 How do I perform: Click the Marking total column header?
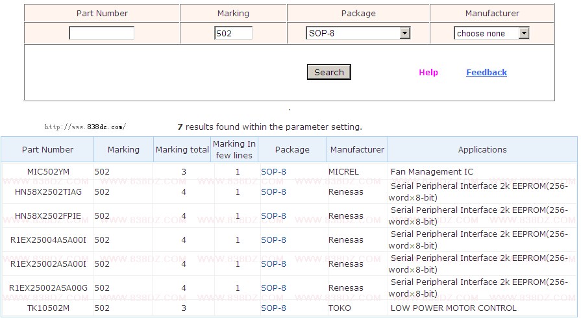(x=182, y=150)
